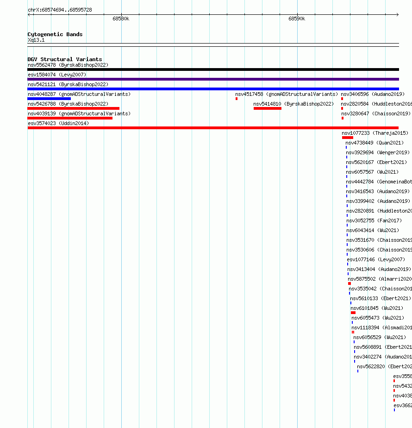
Task: Click nsv3402274 Audano label
Action: [383, 357]
